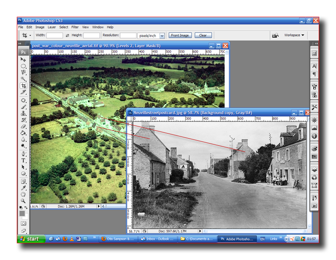This screenshot has height=260, width=336.
Task: Open the Layer menu
Action: pos(52,27)
